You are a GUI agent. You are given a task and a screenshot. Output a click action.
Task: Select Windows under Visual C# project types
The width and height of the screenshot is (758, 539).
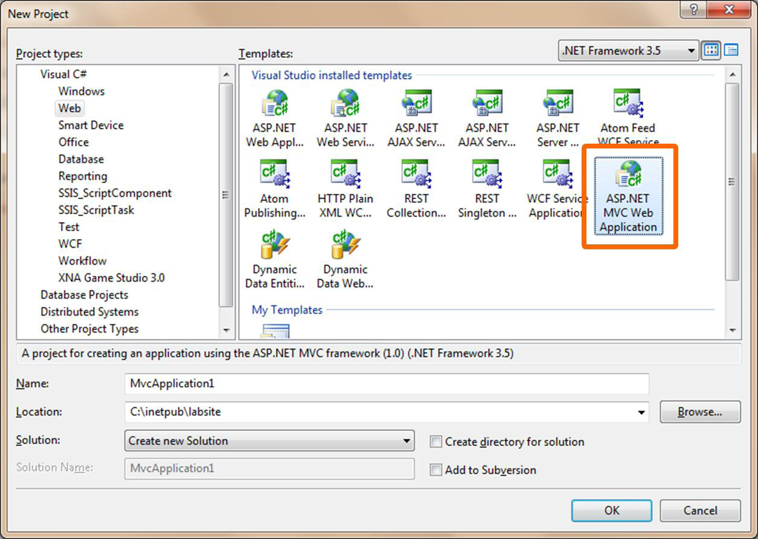tap(82, 91)
